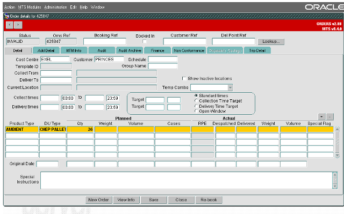
Task: Click the previous record arrow button
Action: (10, 25)
